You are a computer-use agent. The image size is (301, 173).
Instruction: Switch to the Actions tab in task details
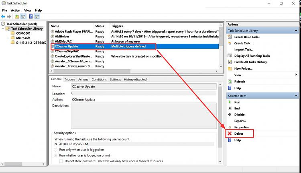coord(83,80)
